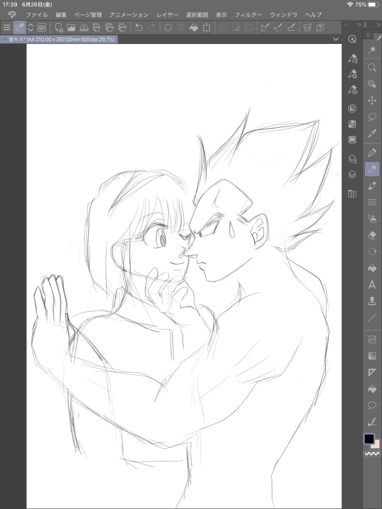Open the Timeline film strip palette icon

click(x=352, y=139)
